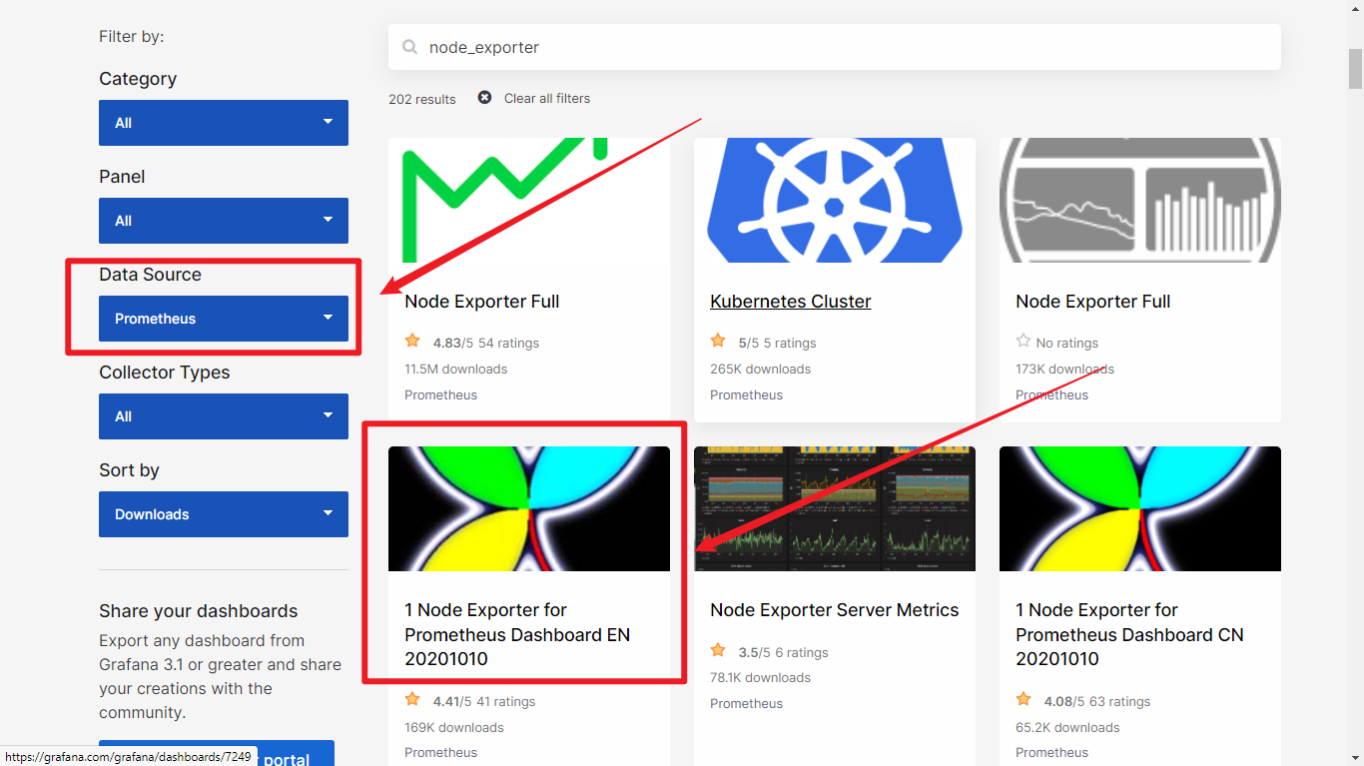1364x766 pixels.
Task: Open the Data Source Prometheus dropdown
Action: click(224, 319)
